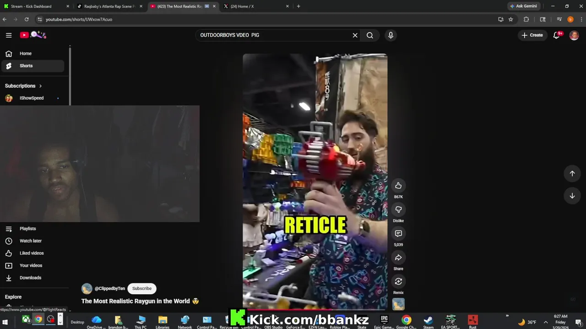This screenshot has width=586, height=329.
Task: Open Playlists in the sidebar
Action: [32, 228]
